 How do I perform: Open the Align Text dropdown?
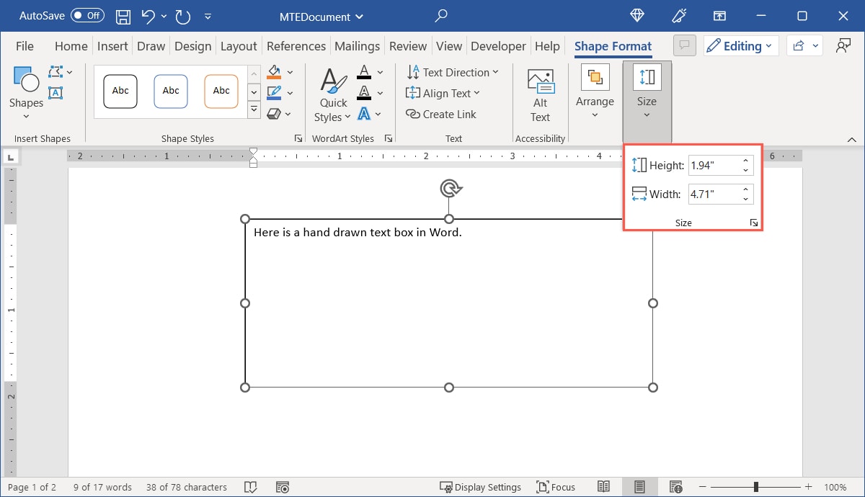point(443,93)
